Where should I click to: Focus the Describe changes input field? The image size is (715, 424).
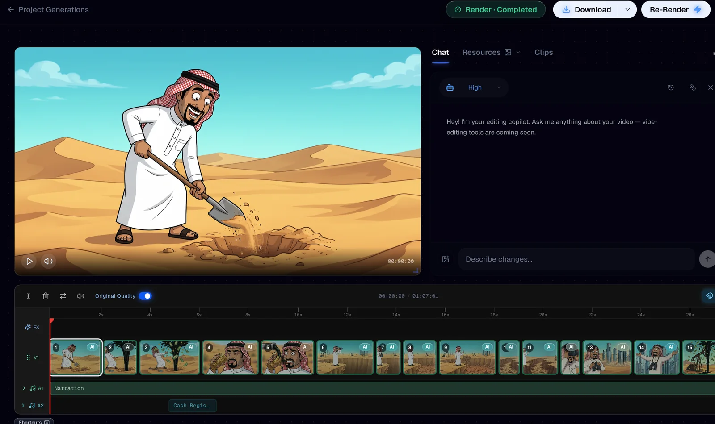pos(576,259)
